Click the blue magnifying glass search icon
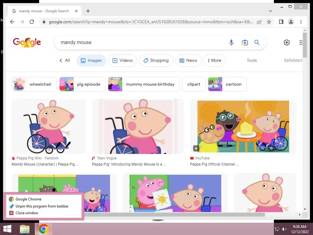 [x=257, y=42]
